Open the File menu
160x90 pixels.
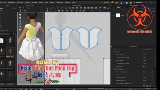1,2
